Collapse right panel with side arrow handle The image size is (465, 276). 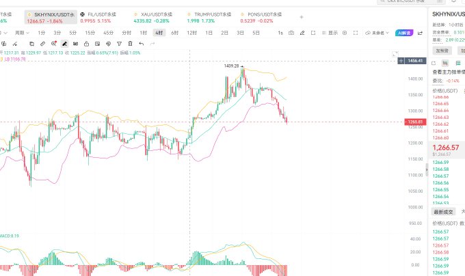pyautogui.click(x=427, y=169)
